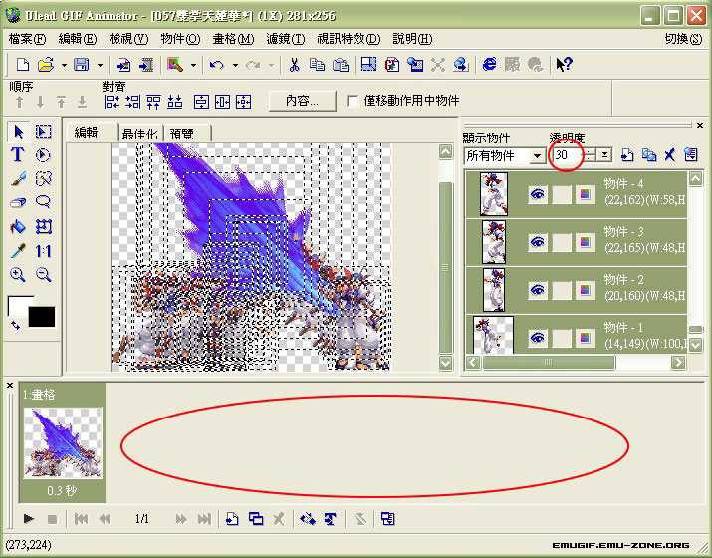
Task: Toggle eye visibility for 物件 - 4
Action: point(538,195)
